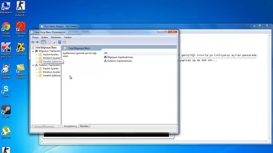Expand Windows Ayarları under Kullanıcı Yapılandırması

pyautogui.click(x=37, y=72)
